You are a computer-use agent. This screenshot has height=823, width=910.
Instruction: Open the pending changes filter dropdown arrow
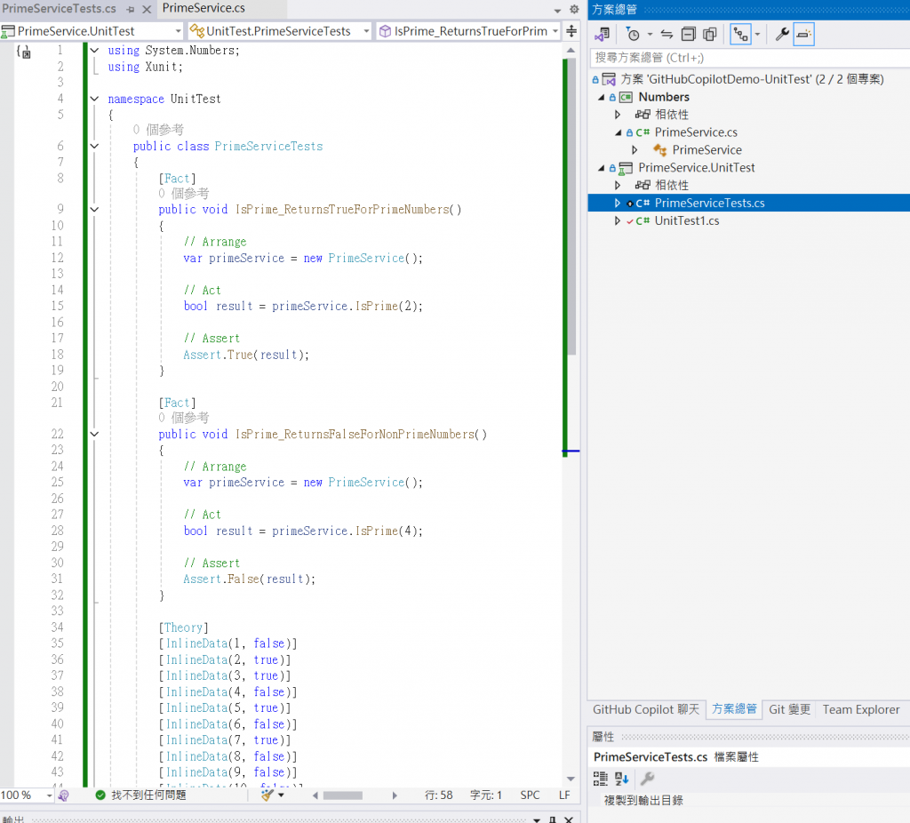click(650, 35)
